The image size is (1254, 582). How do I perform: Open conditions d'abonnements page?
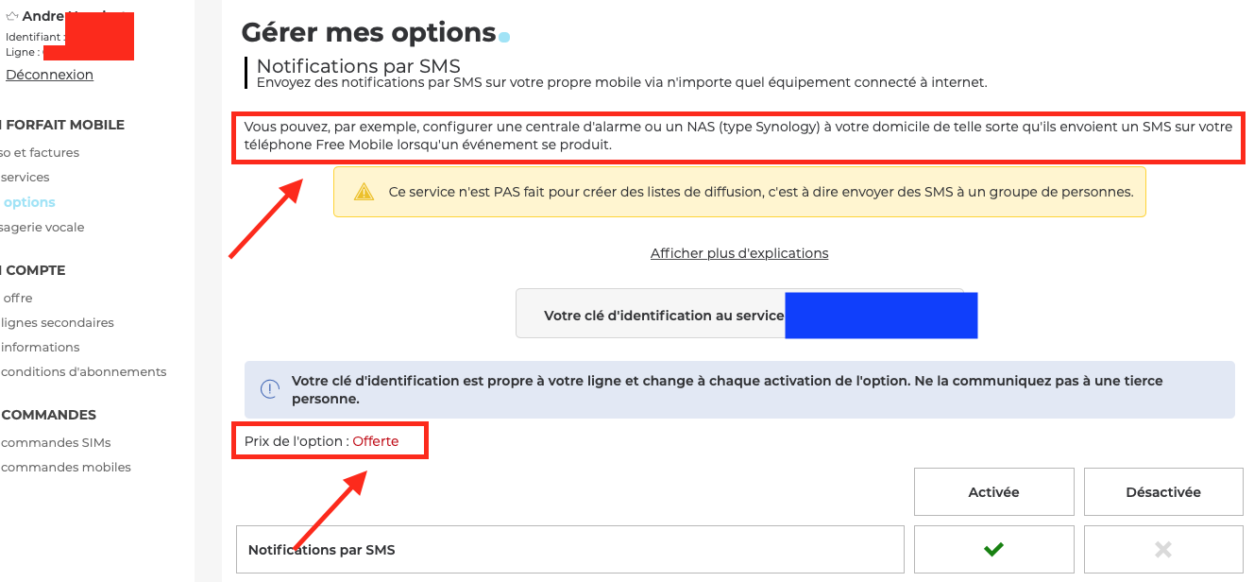[x=84, y=371]
